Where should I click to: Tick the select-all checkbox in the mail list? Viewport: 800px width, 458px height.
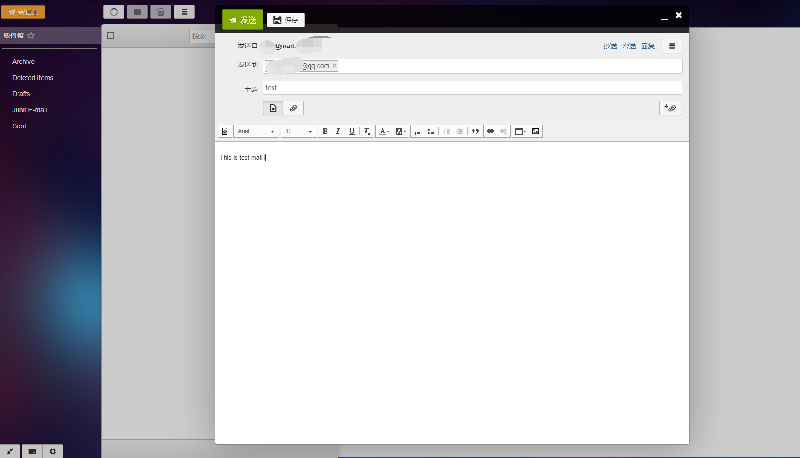click(x=110, y=36)
